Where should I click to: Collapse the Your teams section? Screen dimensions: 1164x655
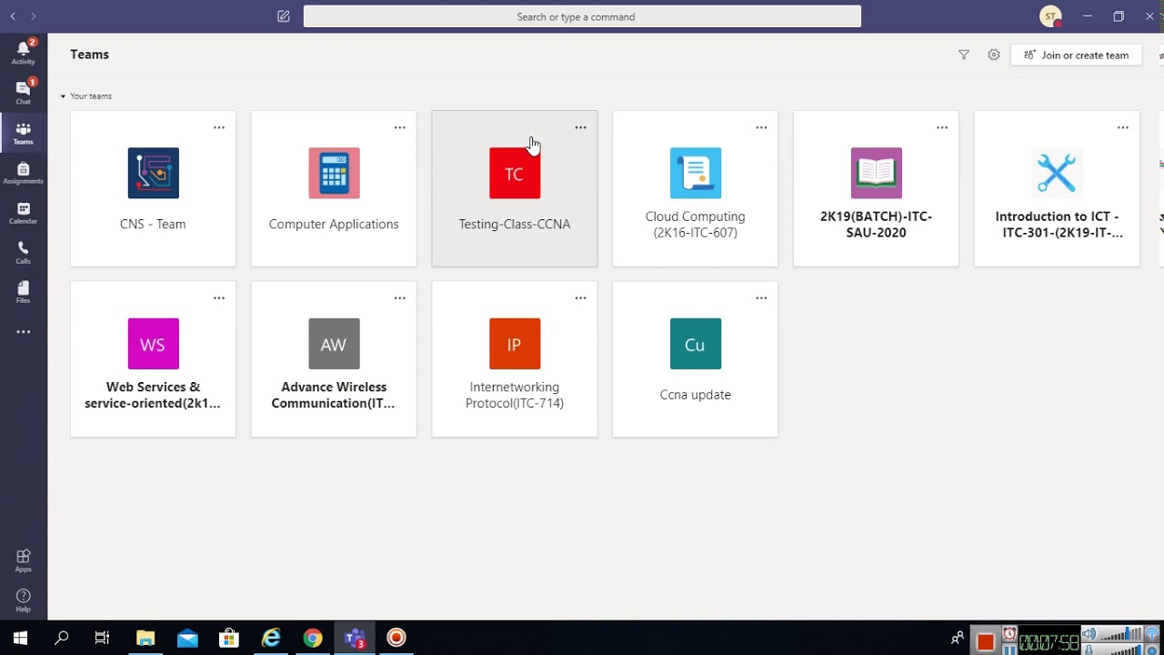[63, 96]
